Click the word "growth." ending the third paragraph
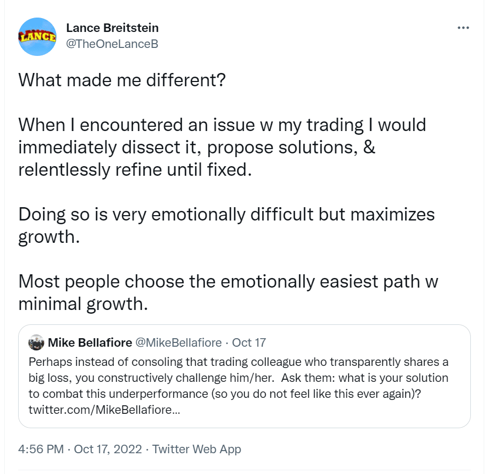The height and width of the screenshot is (474, 497). pos(49,237)
